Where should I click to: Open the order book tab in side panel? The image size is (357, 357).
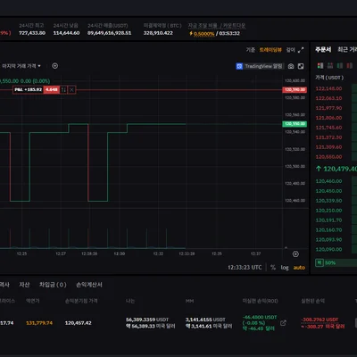[x=323, y=50]
